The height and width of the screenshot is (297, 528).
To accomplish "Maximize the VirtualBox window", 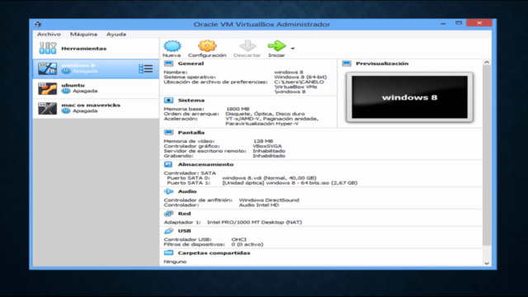I will 459,23.
